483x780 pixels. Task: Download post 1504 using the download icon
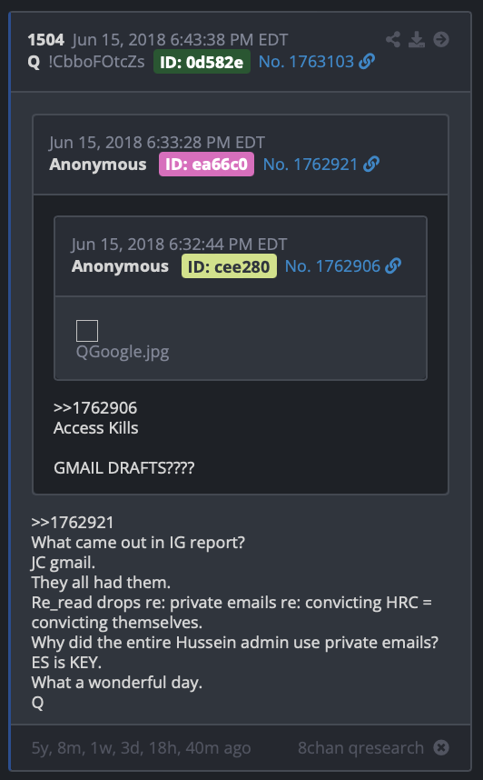(x=417, y=39)
